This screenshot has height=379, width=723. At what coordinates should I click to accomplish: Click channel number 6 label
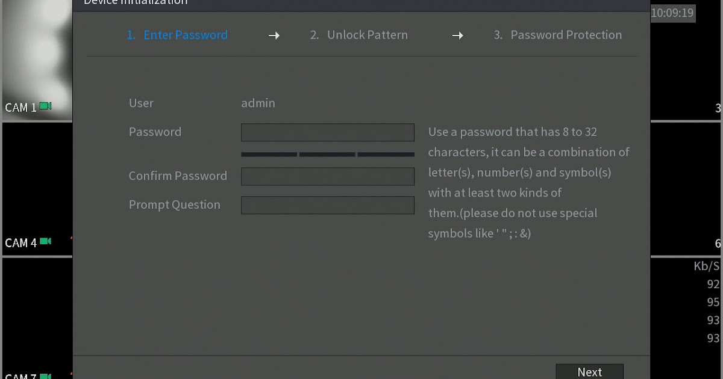(x=718, y=243)
